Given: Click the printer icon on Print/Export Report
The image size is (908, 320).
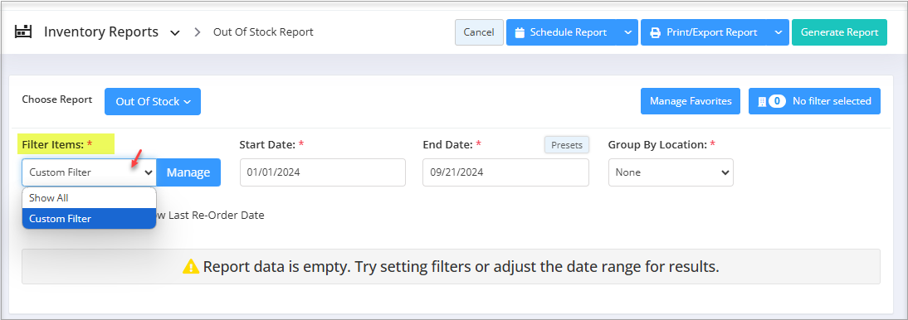Looking at the screenshot, I should click(x=655, y=32).
